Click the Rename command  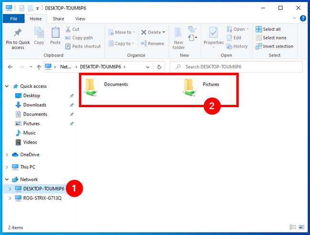(x=152, y=44)
